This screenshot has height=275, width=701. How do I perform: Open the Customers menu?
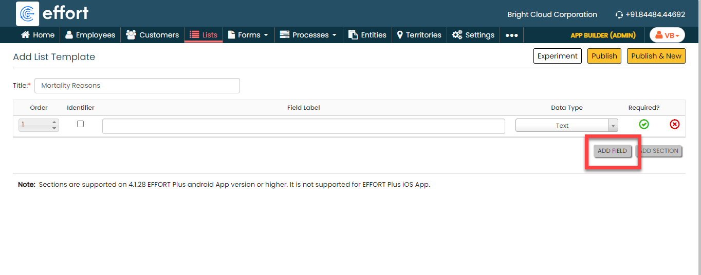153,35
